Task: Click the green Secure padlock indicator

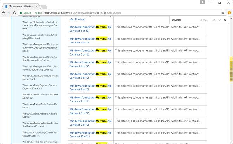Action: pyautogui.click(x=26, y=13)
